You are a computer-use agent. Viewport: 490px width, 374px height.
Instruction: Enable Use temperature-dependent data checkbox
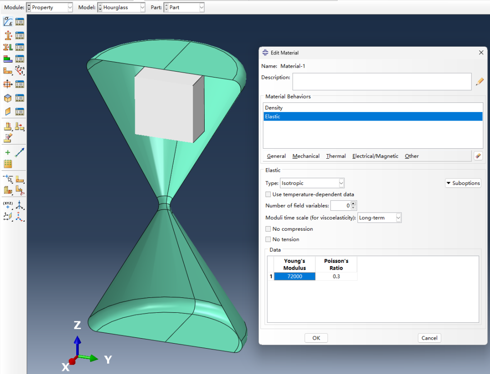[268, 194]
